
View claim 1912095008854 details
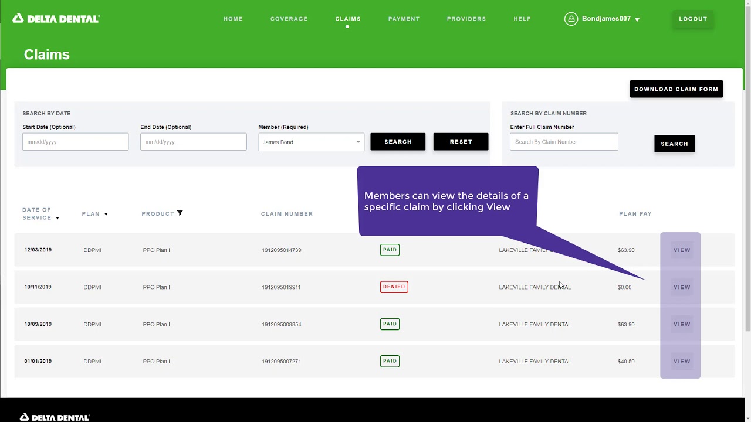682,324
